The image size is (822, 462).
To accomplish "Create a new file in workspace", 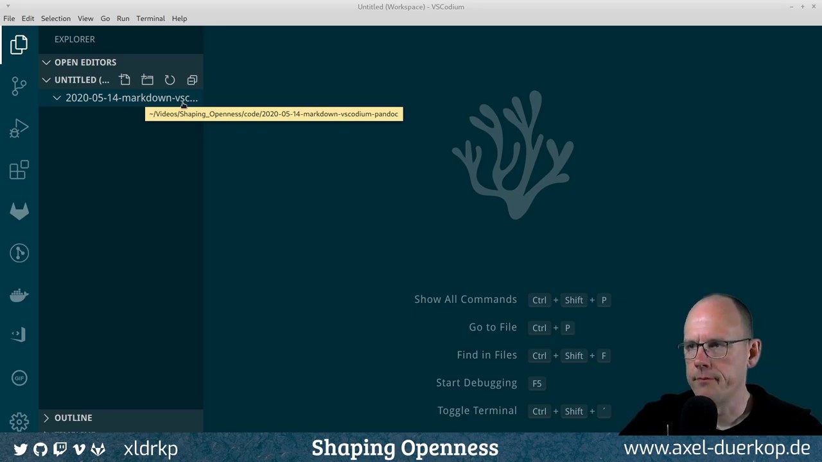I will [125, 80].
